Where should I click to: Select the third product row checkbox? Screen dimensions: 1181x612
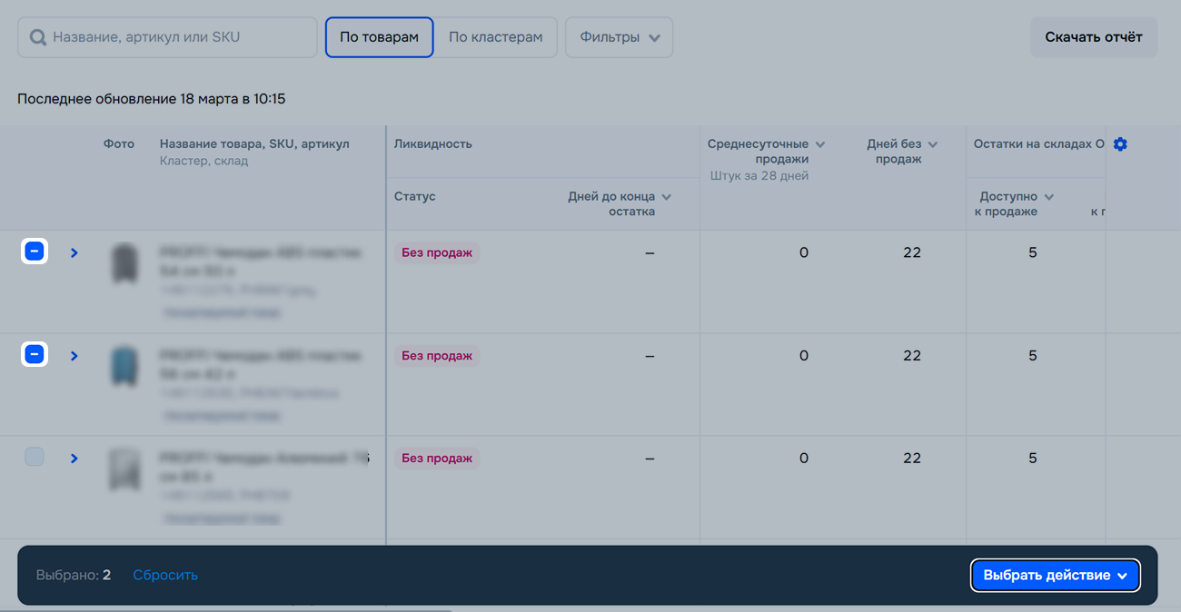click(x=35, y=457)
